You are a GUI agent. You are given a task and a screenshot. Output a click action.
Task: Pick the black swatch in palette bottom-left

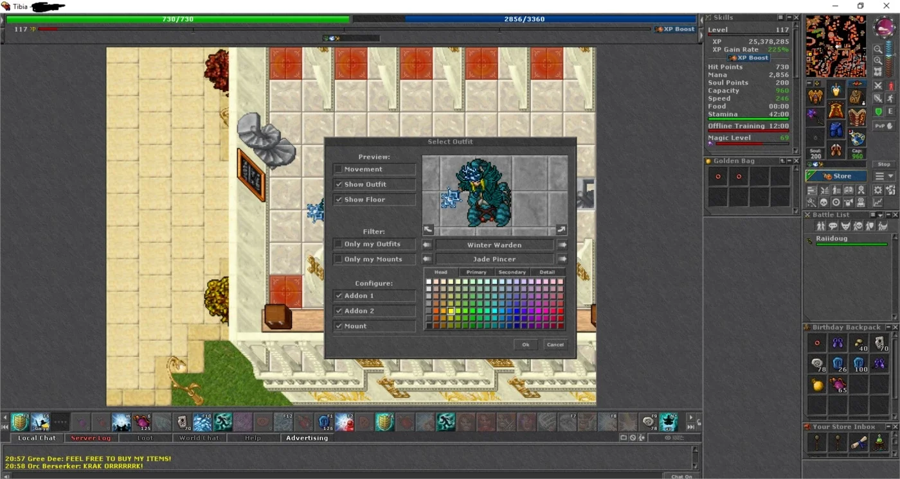click(x=429, y=326)
